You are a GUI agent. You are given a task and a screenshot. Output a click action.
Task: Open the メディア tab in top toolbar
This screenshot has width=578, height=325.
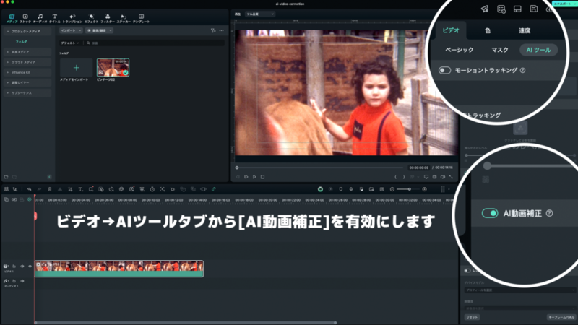coord(12,19)
